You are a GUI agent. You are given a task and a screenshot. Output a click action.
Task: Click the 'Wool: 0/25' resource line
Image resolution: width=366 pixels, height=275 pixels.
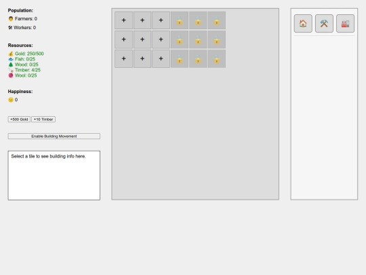pyautogui.click(x=22, y=75)
